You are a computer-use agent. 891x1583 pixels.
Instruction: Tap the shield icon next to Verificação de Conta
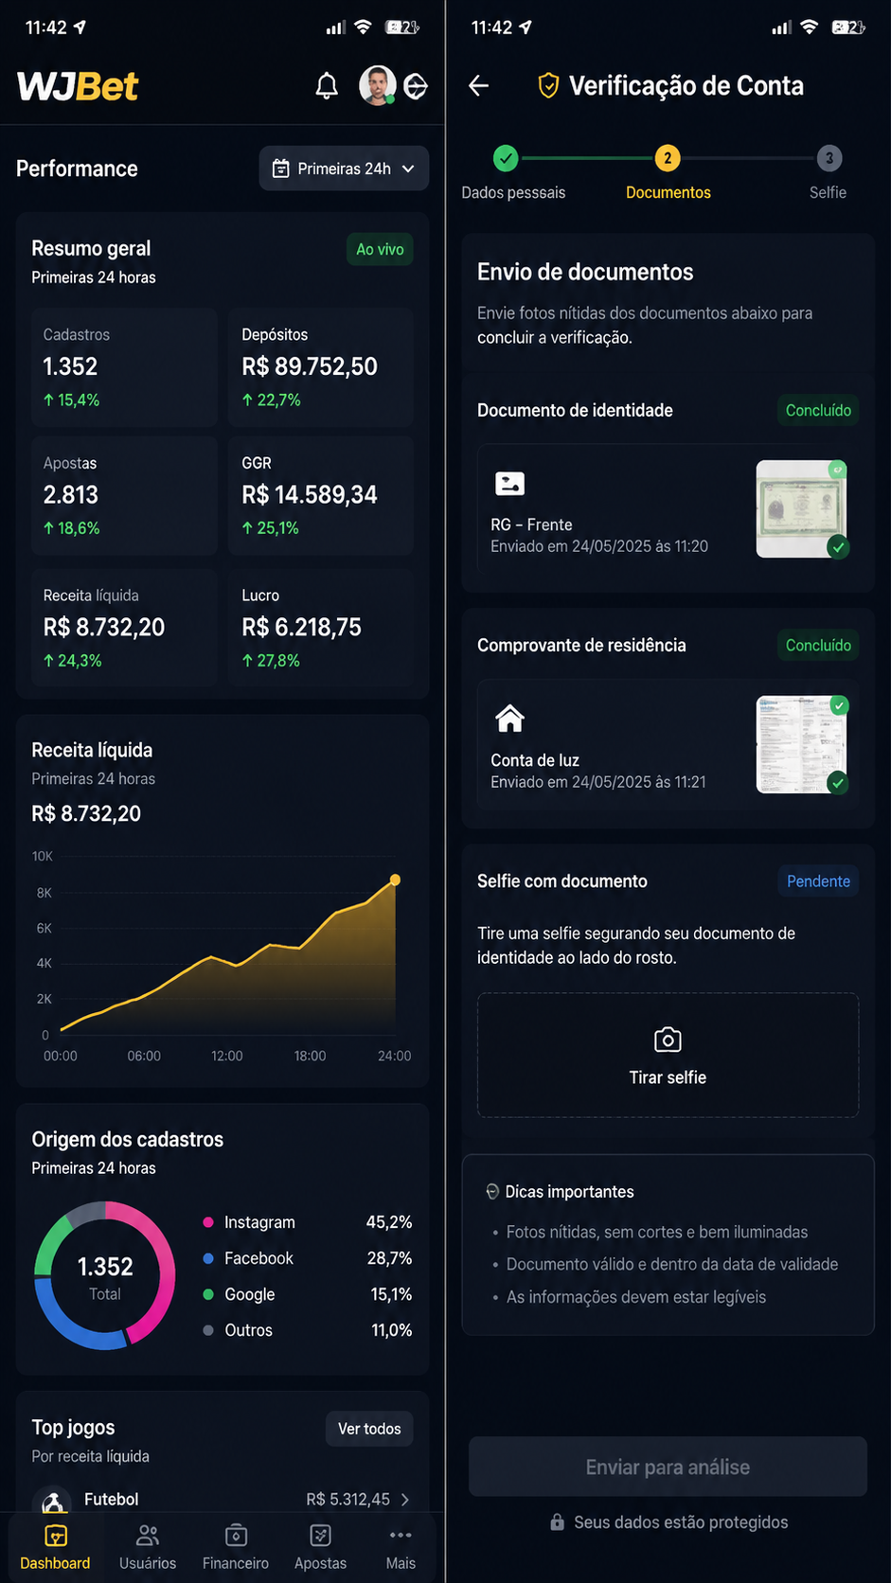tap(548, 86)
